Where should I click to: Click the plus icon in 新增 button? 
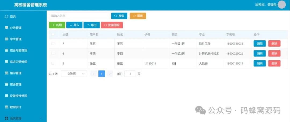tap(54, 25)
